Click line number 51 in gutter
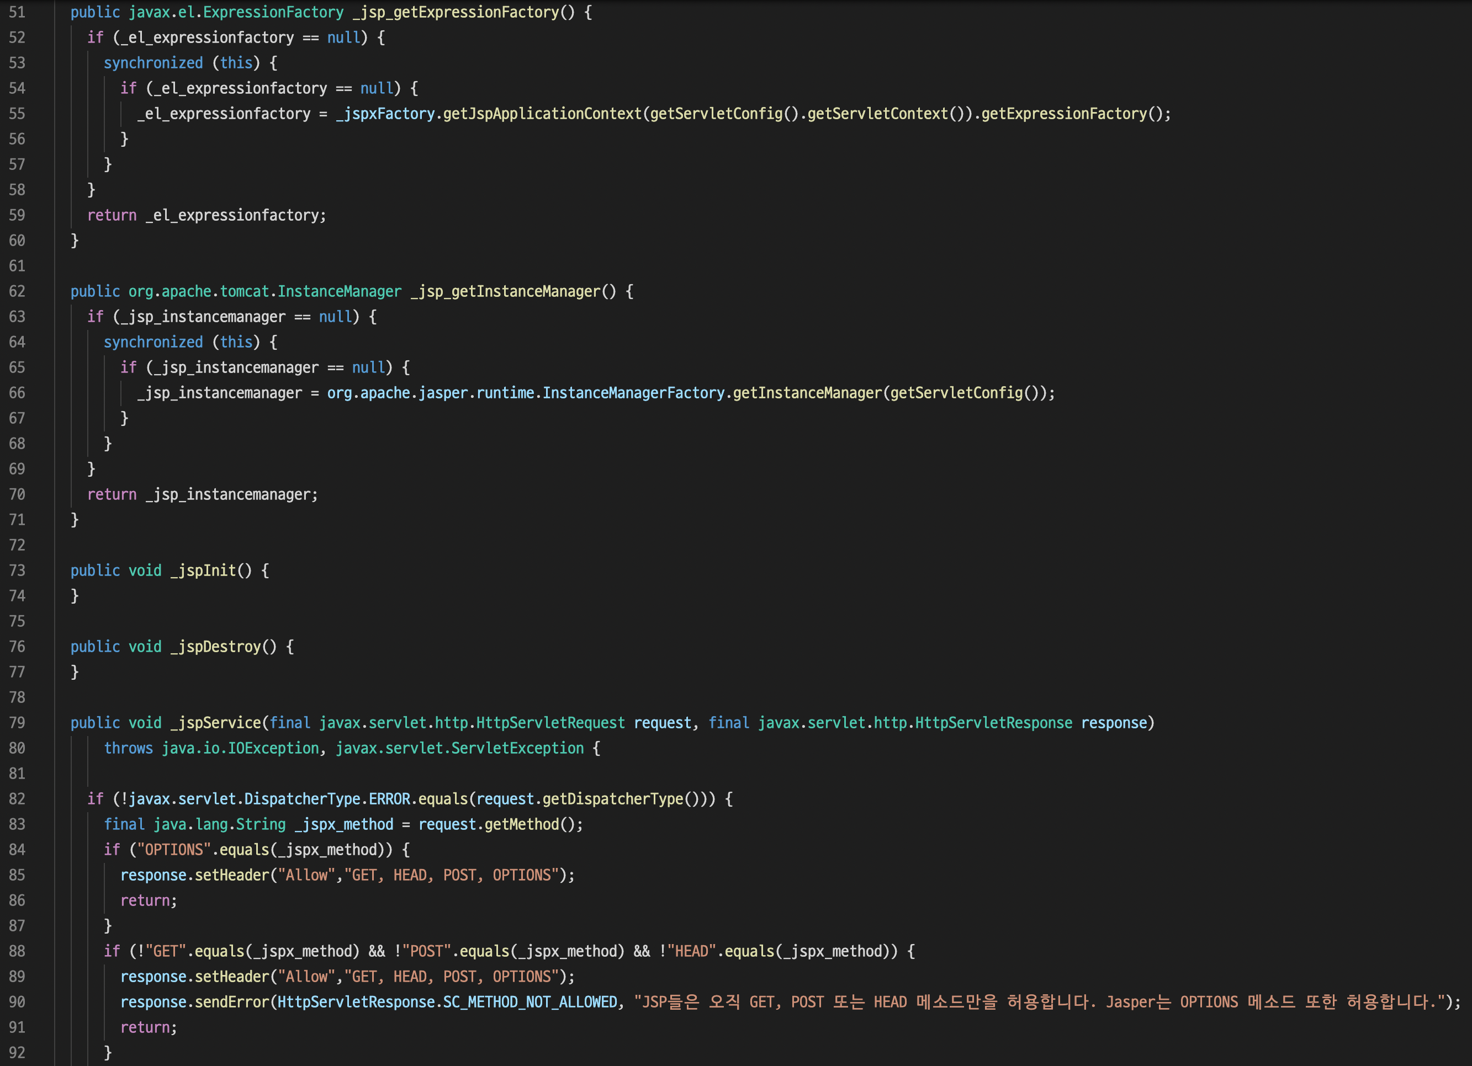This screenshot has width=1472, height=1066. coord(17,12)
